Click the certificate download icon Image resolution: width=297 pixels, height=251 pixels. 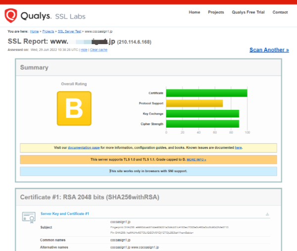click(267, 214)
